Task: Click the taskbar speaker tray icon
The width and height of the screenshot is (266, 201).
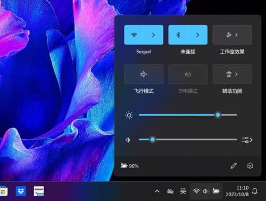Action: click(205, 191)
